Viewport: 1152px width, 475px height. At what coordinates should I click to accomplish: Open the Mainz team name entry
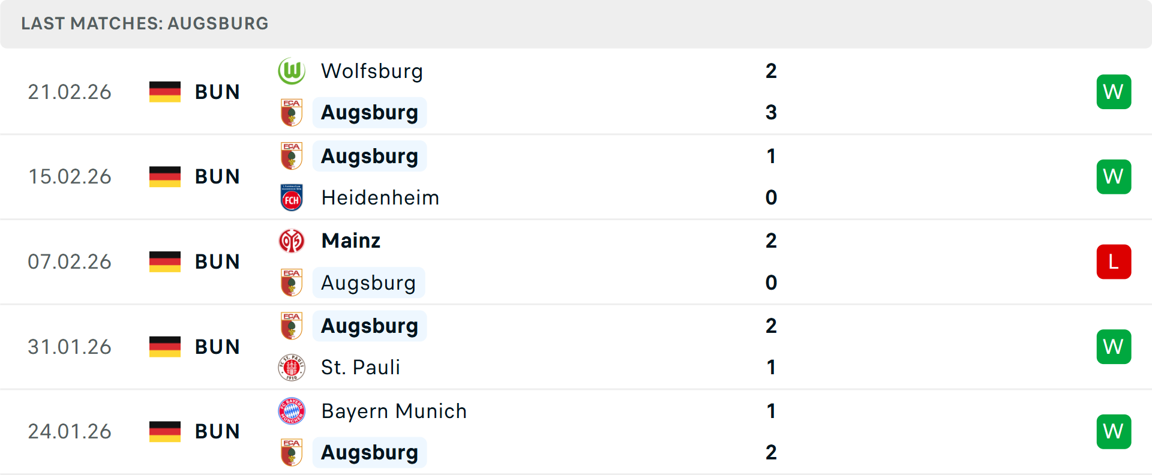tap(350, 240)
